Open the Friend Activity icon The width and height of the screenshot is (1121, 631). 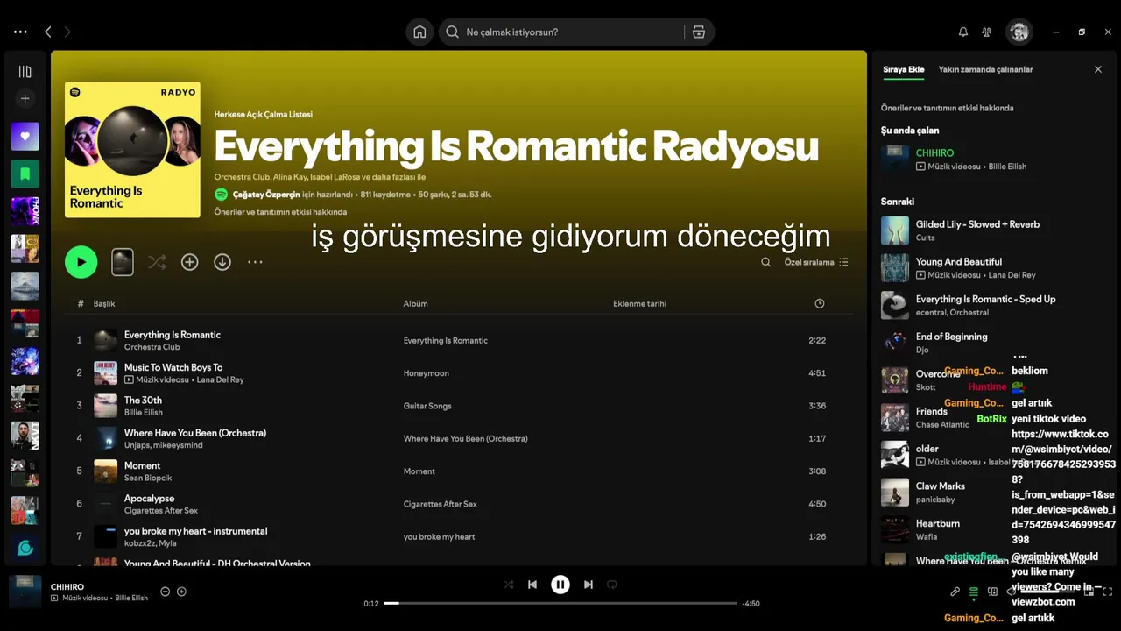point(987,32)
